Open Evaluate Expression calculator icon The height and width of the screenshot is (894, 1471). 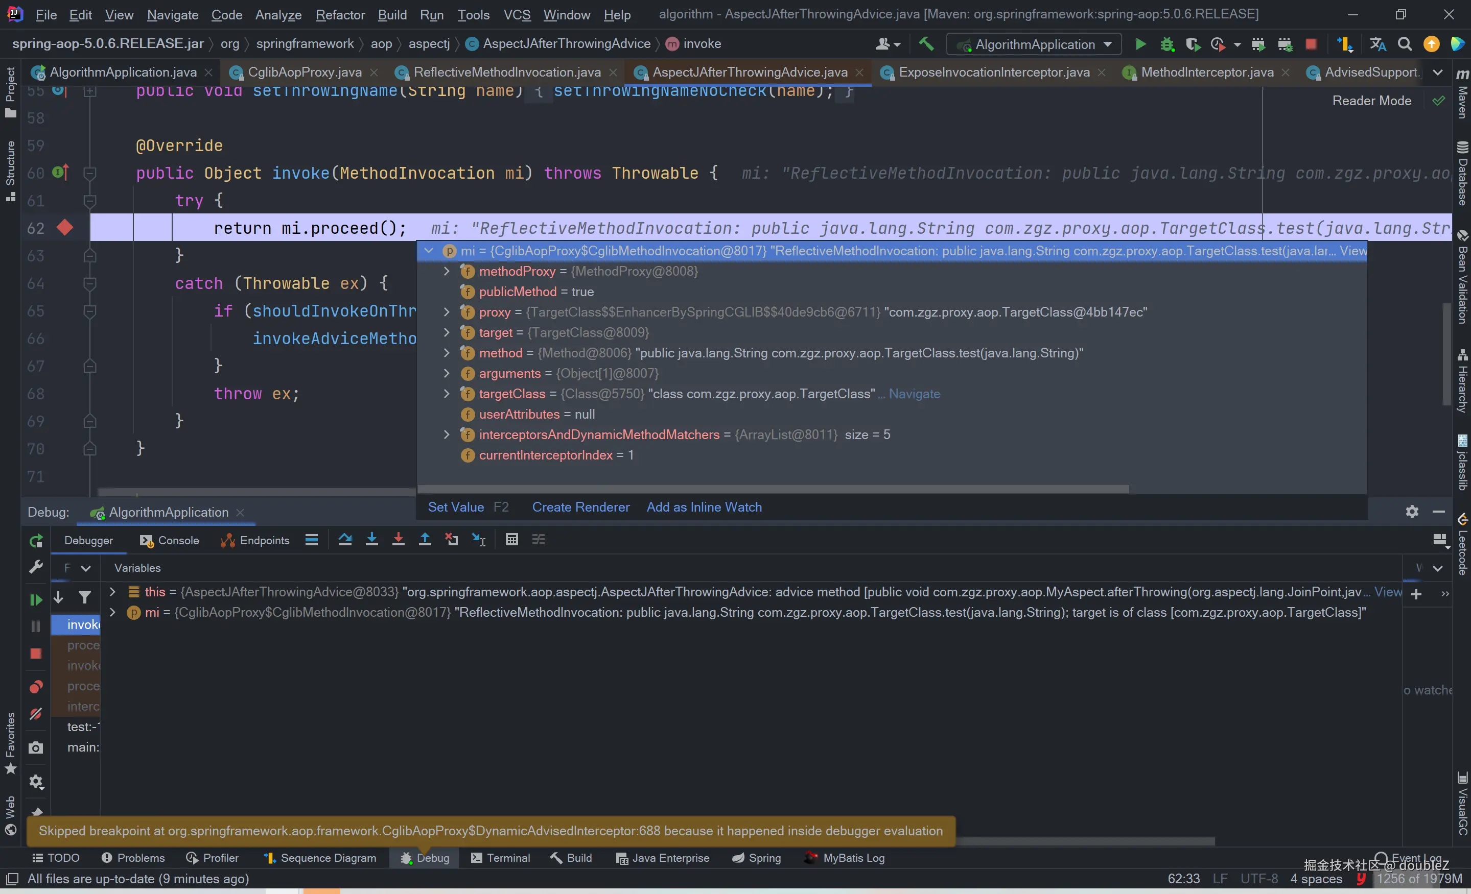point(511,540)
